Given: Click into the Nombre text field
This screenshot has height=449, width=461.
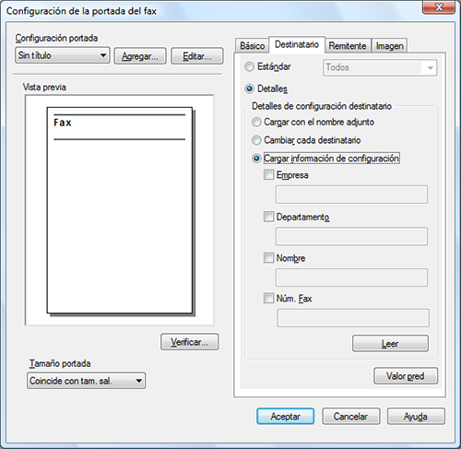Looking at the screenshot, I should click(351, 278).
